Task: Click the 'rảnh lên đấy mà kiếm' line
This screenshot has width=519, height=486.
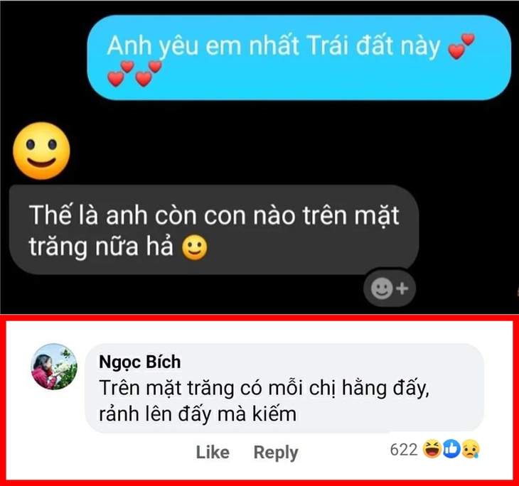Action: (x=198, y=414)
